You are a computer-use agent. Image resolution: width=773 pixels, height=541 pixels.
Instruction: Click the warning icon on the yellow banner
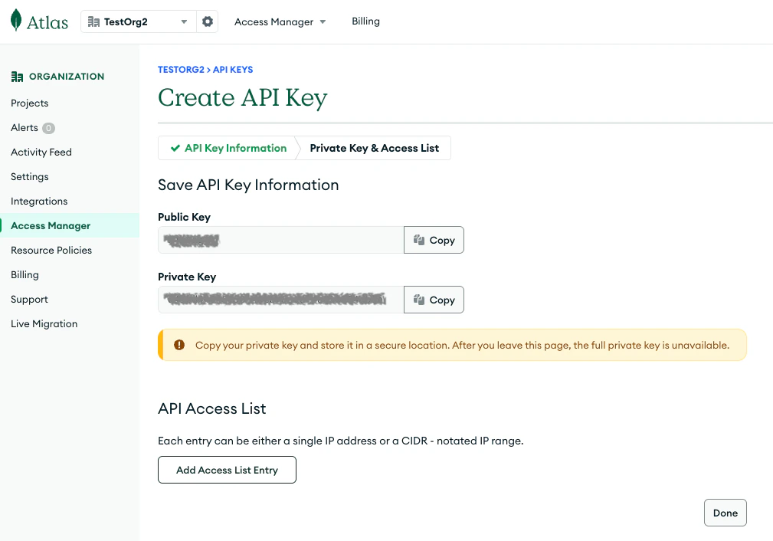tap(179, 345)
